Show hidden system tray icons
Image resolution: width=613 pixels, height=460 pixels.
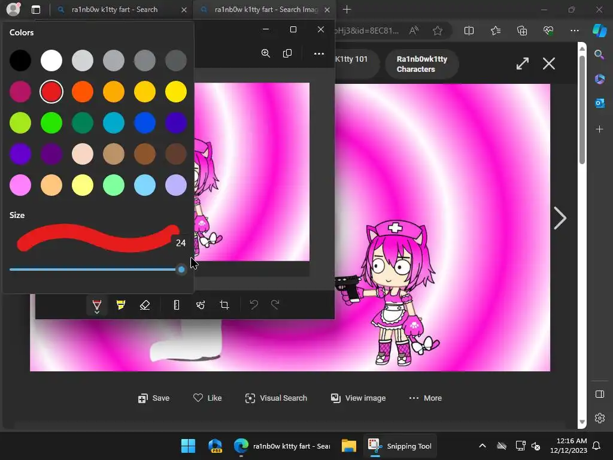(x=482, y=446)
